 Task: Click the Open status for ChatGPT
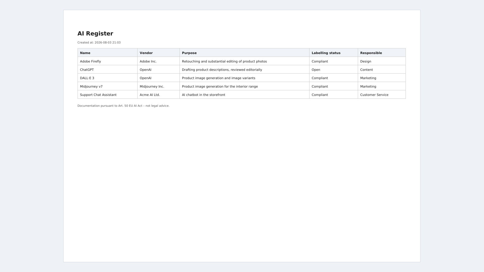(334, 70)
